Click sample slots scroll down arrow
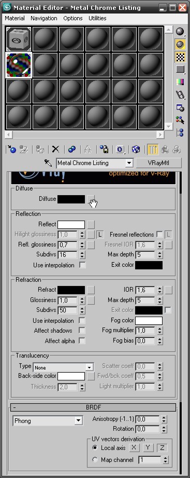 point(169,126)
